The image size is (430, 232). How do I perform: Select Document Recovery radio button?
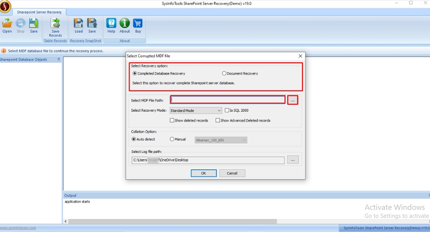point(224,73)
